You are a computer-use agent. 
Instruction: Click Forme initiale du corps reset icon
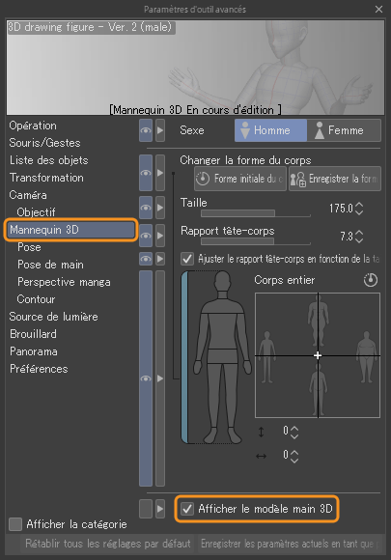point(203,179)
